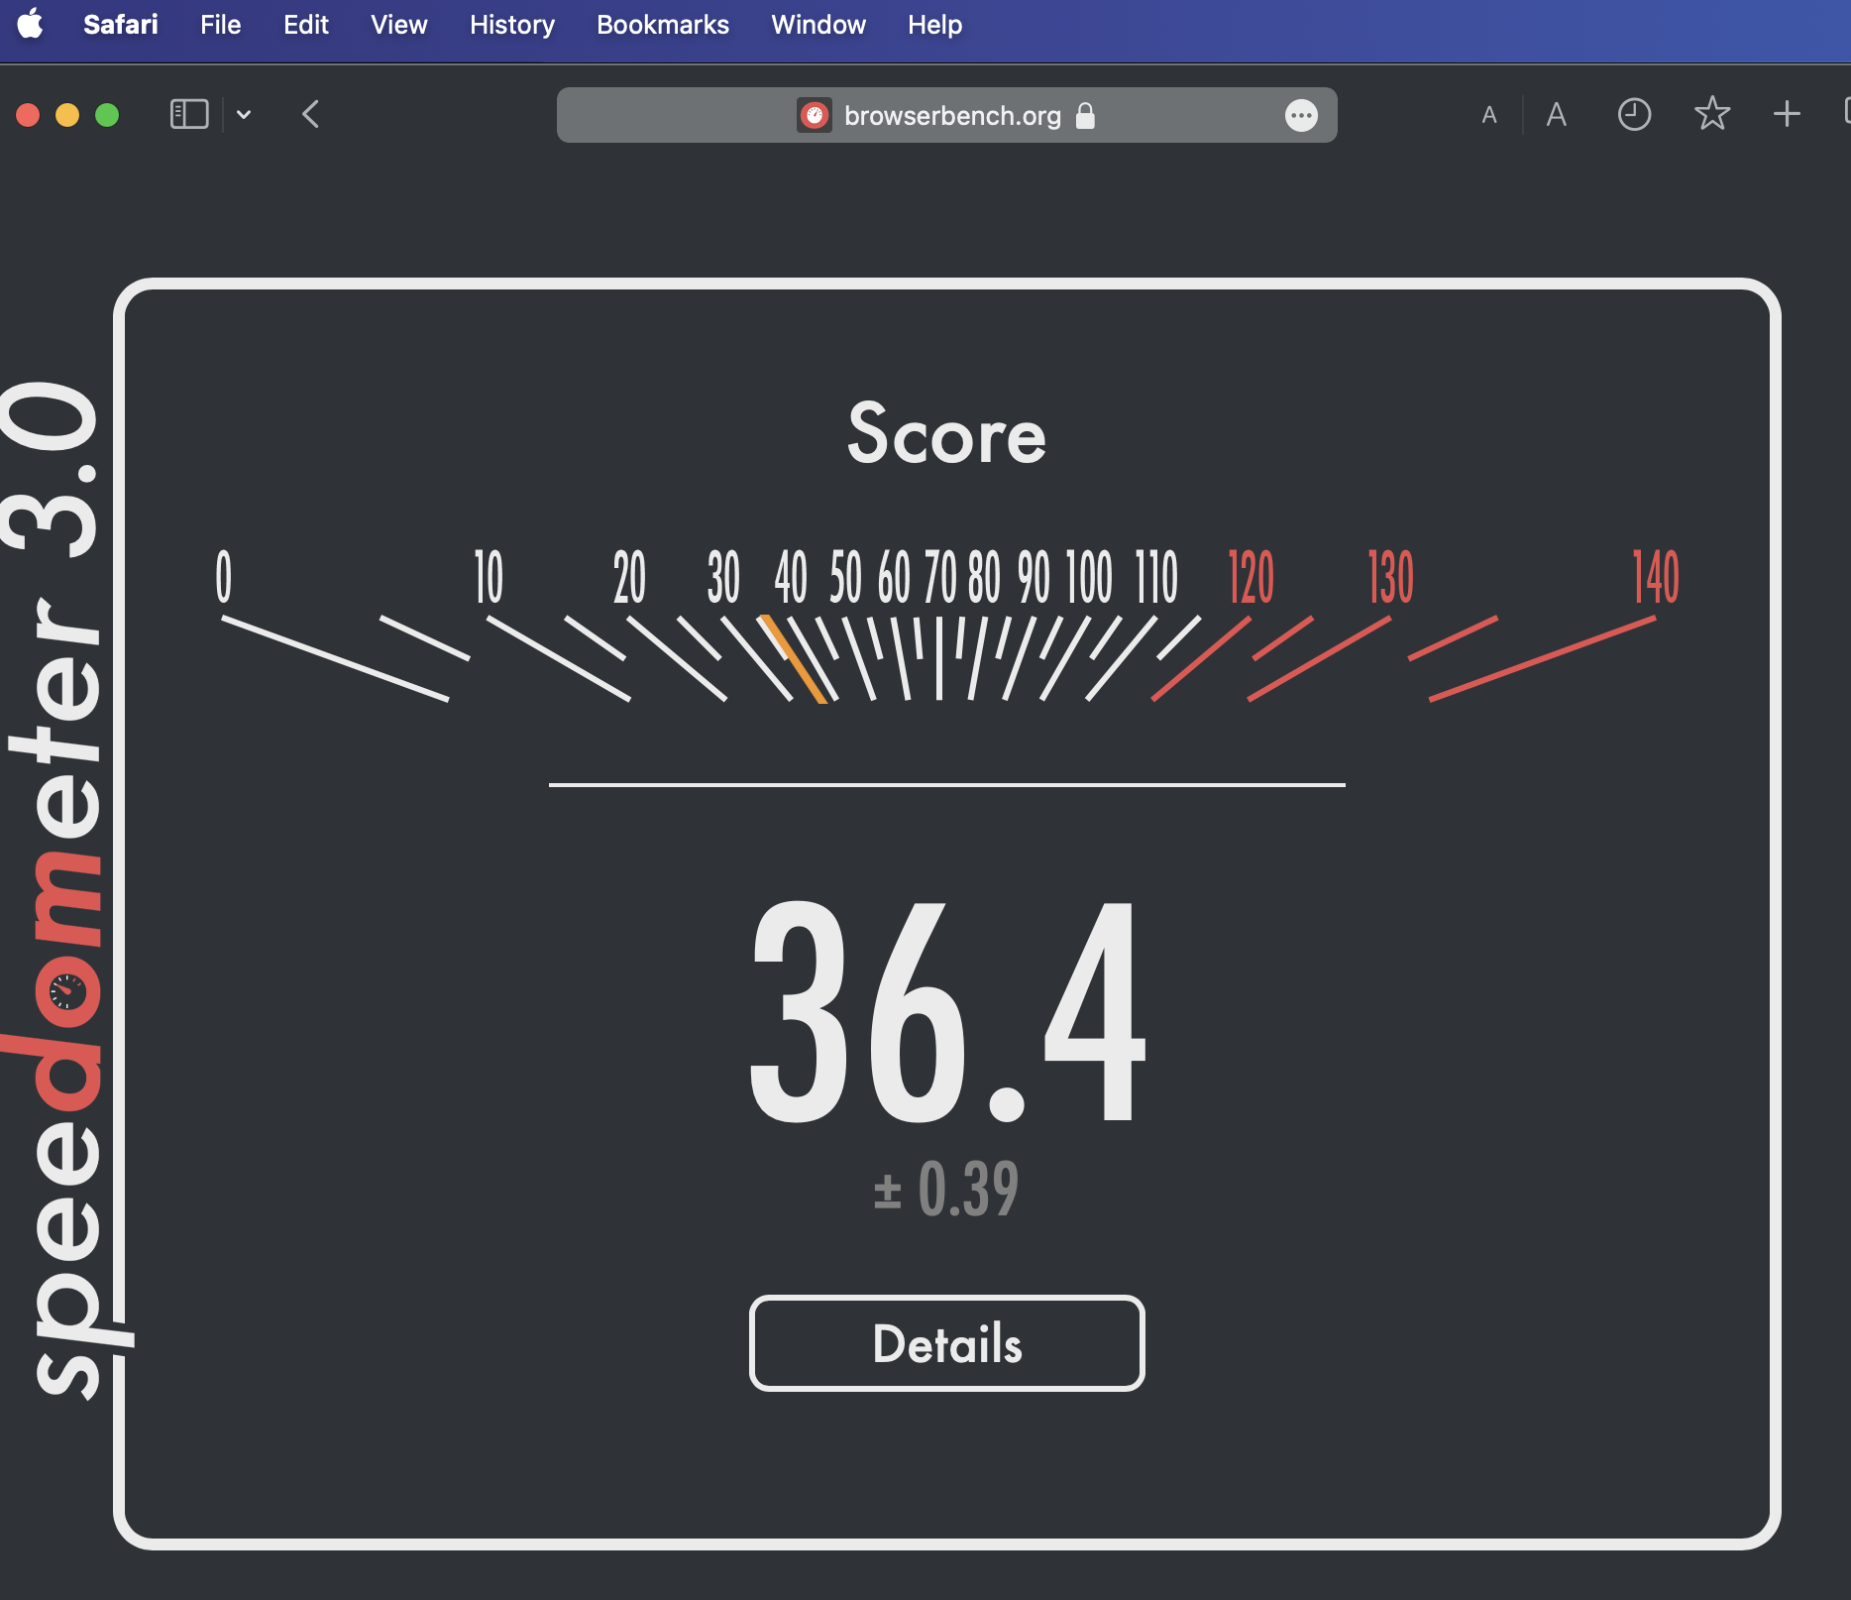Minimize the Safari window
This screenshot has width=1851, height=1600.
coord(67,115)
